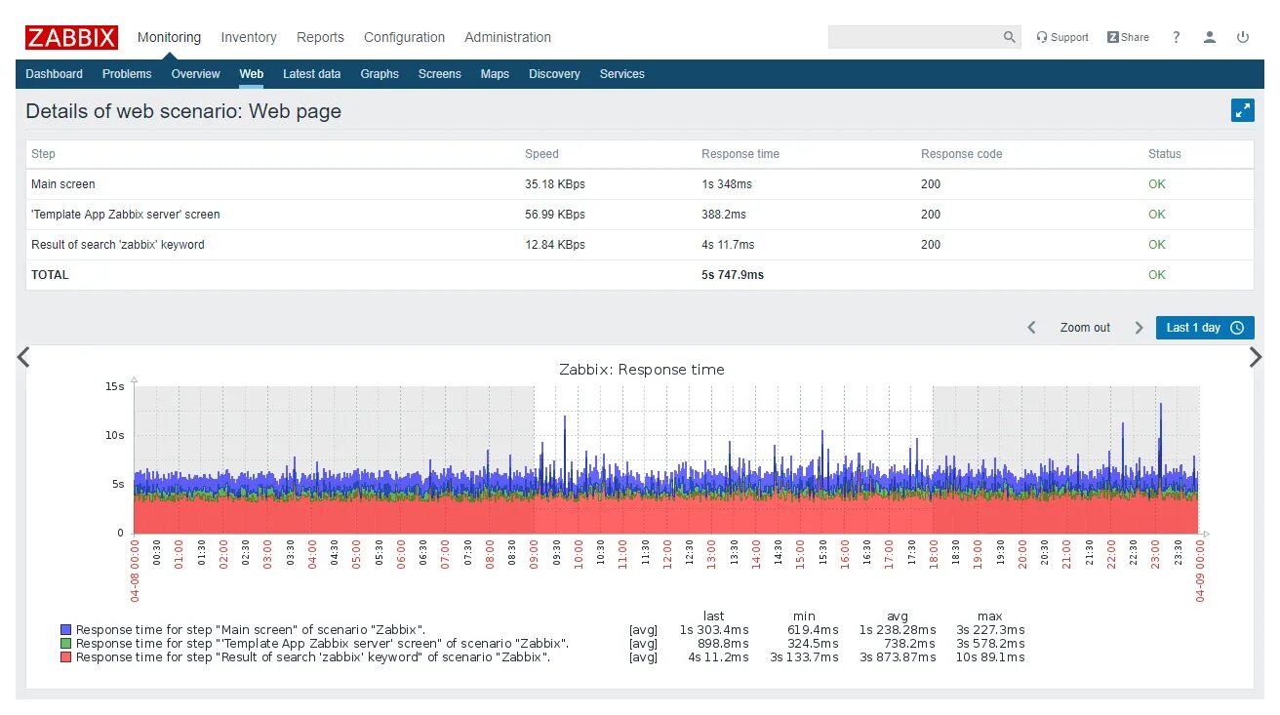This screenshot has height=715, width=1280.
Task: Click the Speed column header
Action: 541,154
